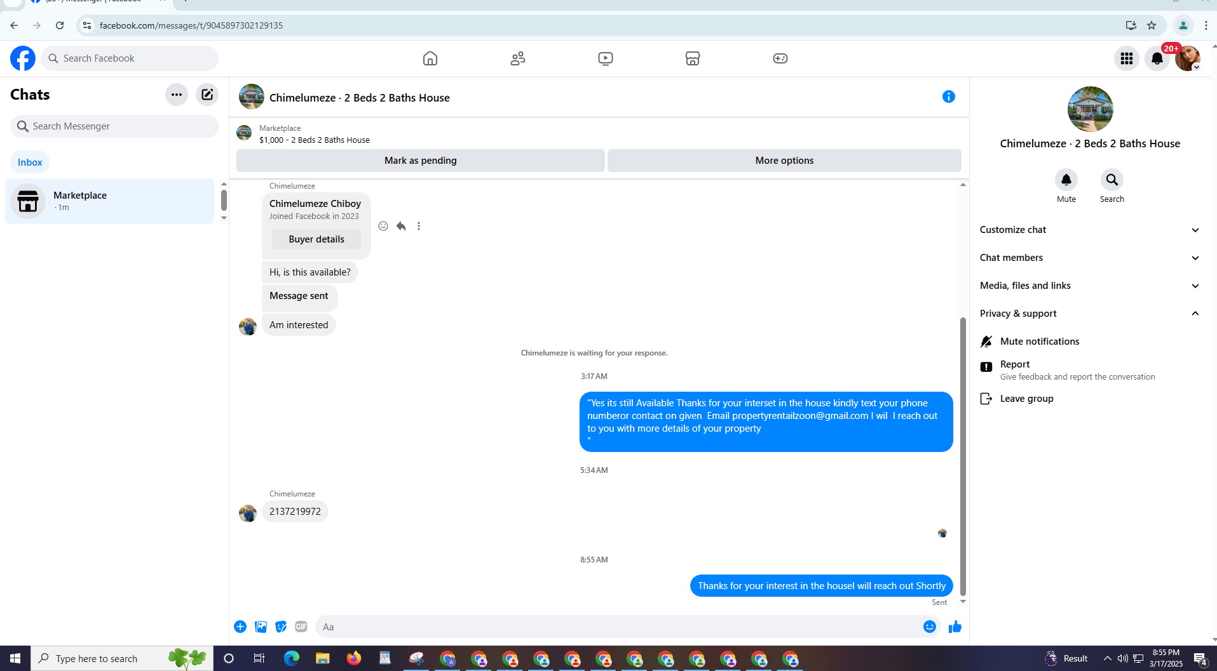Viewport: 1217px width, 671px height.
Task: Open the $1,000 - 2 Beds 2 Baths House listing
Action: 314,140
